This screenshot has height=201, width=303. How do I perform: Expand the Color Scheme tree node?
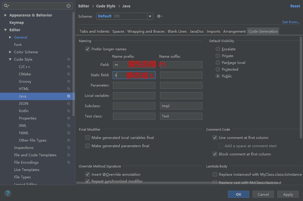[x=10, y=52]
